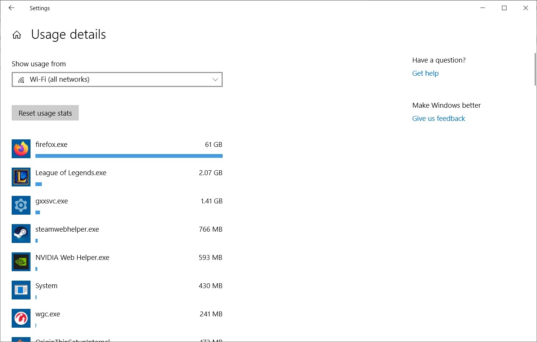Image resolution: width=537 pixels, height=342 pixels.
Task: Click the 430 MB usage value
Action: pos(211,286)
